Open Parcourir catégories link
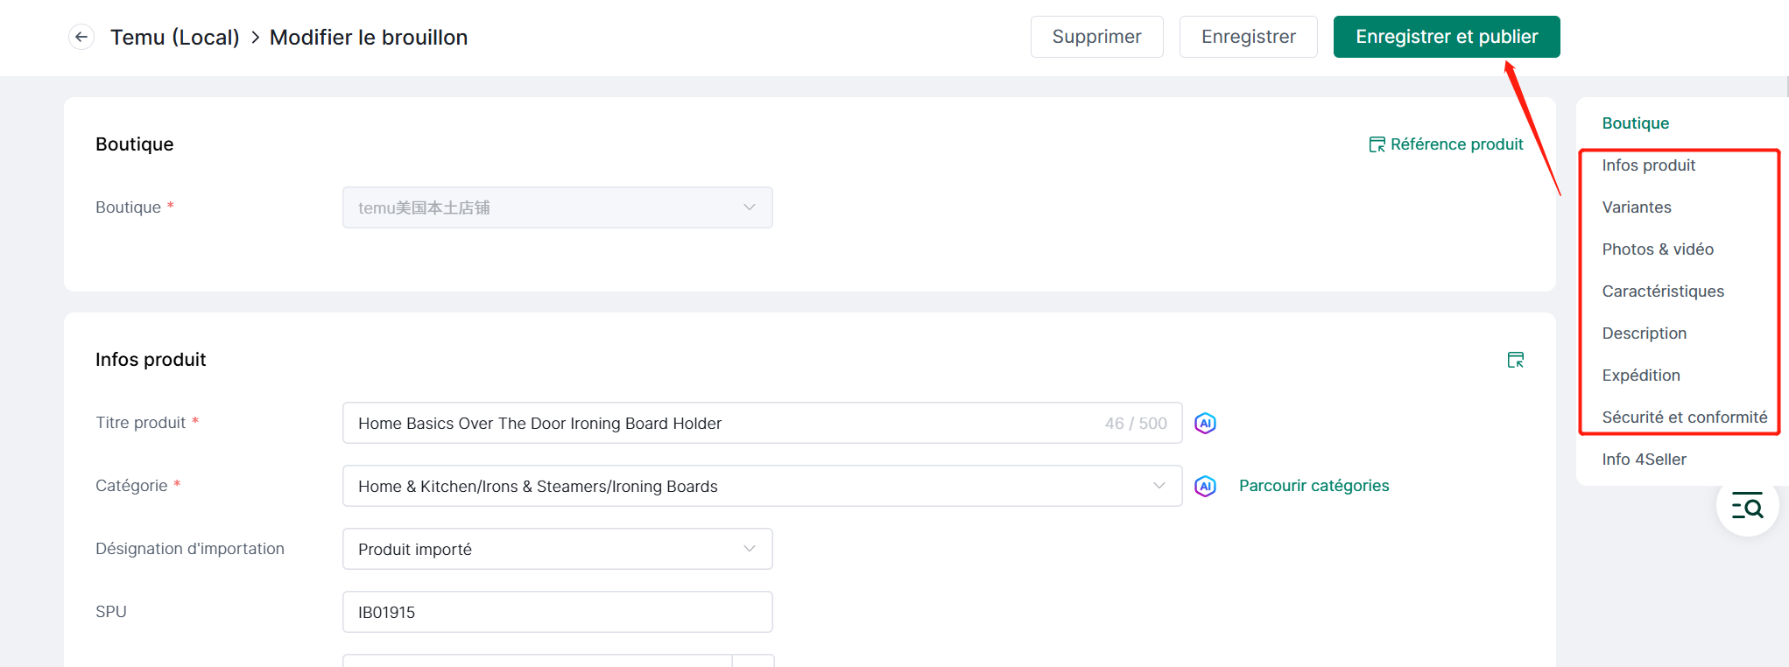The image size is (1789, 667). 1314,486
